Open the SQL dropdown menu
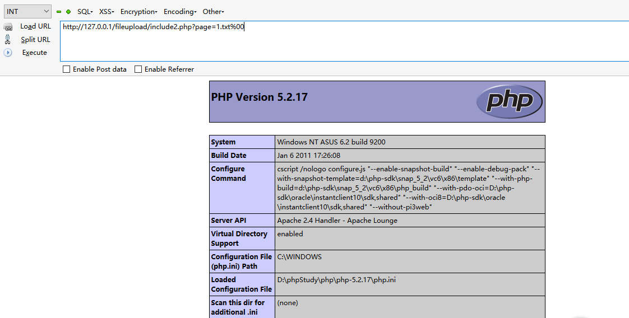 click(85, 12)
